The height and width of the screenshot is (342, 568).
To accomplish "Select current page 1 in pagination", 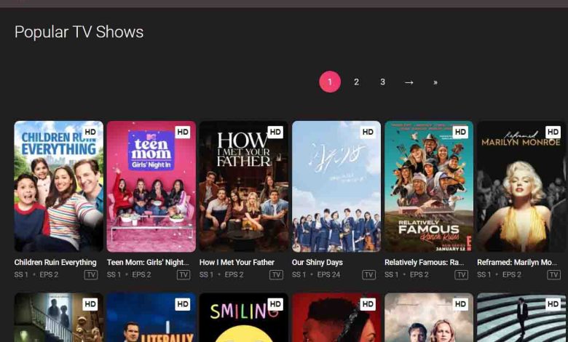I will point(330,81).
